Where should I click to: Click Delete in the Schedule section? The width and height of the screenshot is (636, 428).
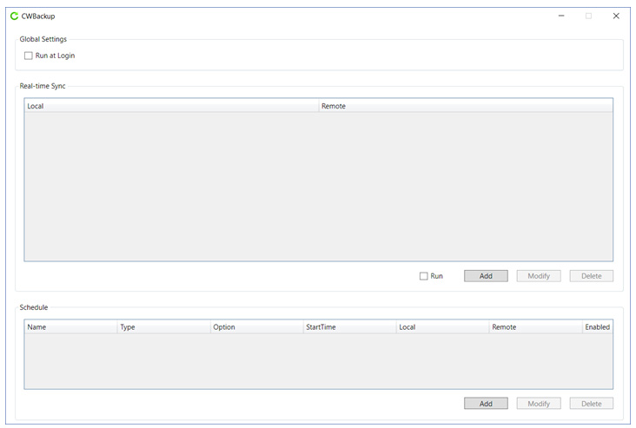[x=592, y=404]
